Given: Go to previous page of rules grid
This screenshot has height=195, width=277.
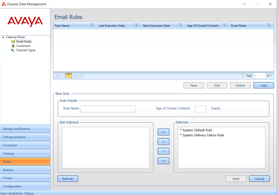Looking at the screenshot, I should coord(62,76).
